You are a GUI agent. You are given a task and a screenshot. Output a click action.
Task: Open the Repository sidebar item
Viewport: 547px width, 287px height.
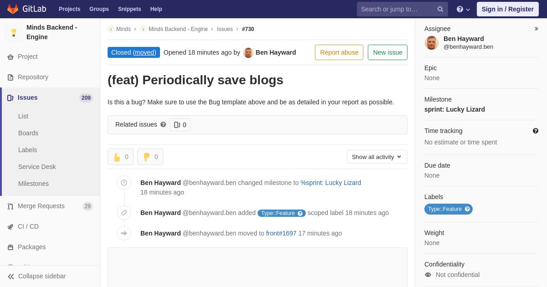pos(50,77)
